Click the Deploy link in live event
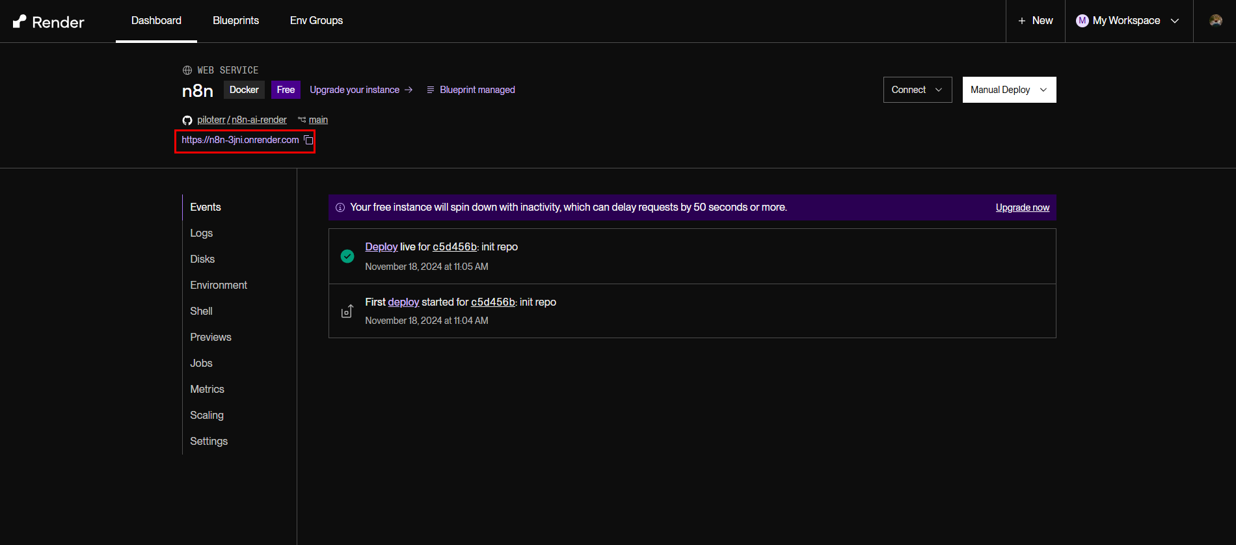1236x545 pixels. pos(381,247)
